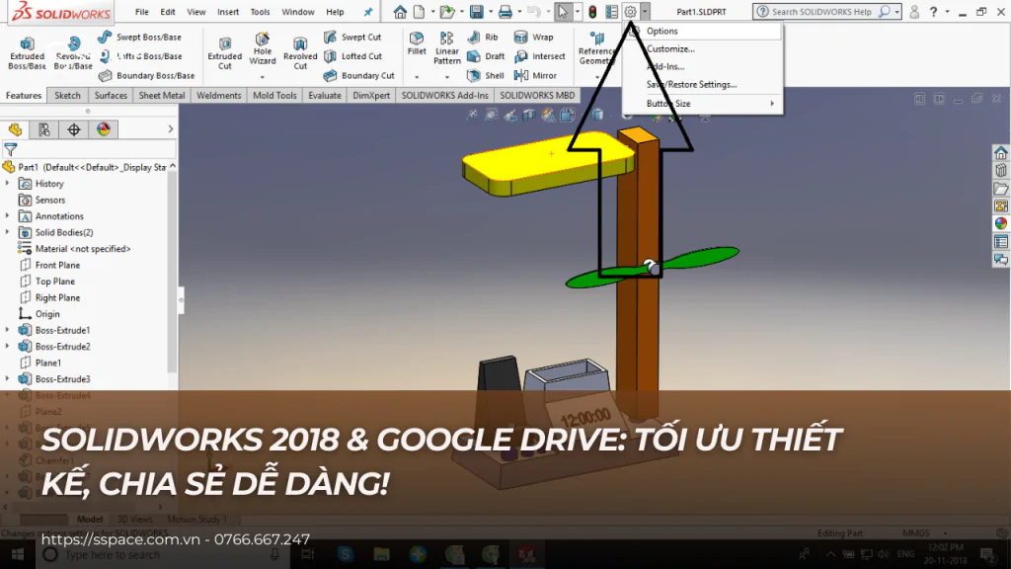Choose Boundary Cut
Viewport: 1011px width, 569px height.
coord(359,75)
